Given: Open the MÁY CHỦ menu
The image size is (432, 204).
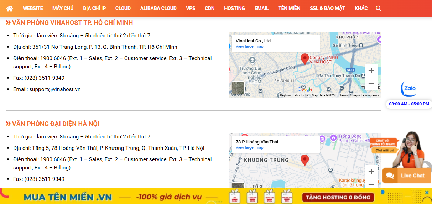Looking at the screenshot, I should tap(63, 8).
